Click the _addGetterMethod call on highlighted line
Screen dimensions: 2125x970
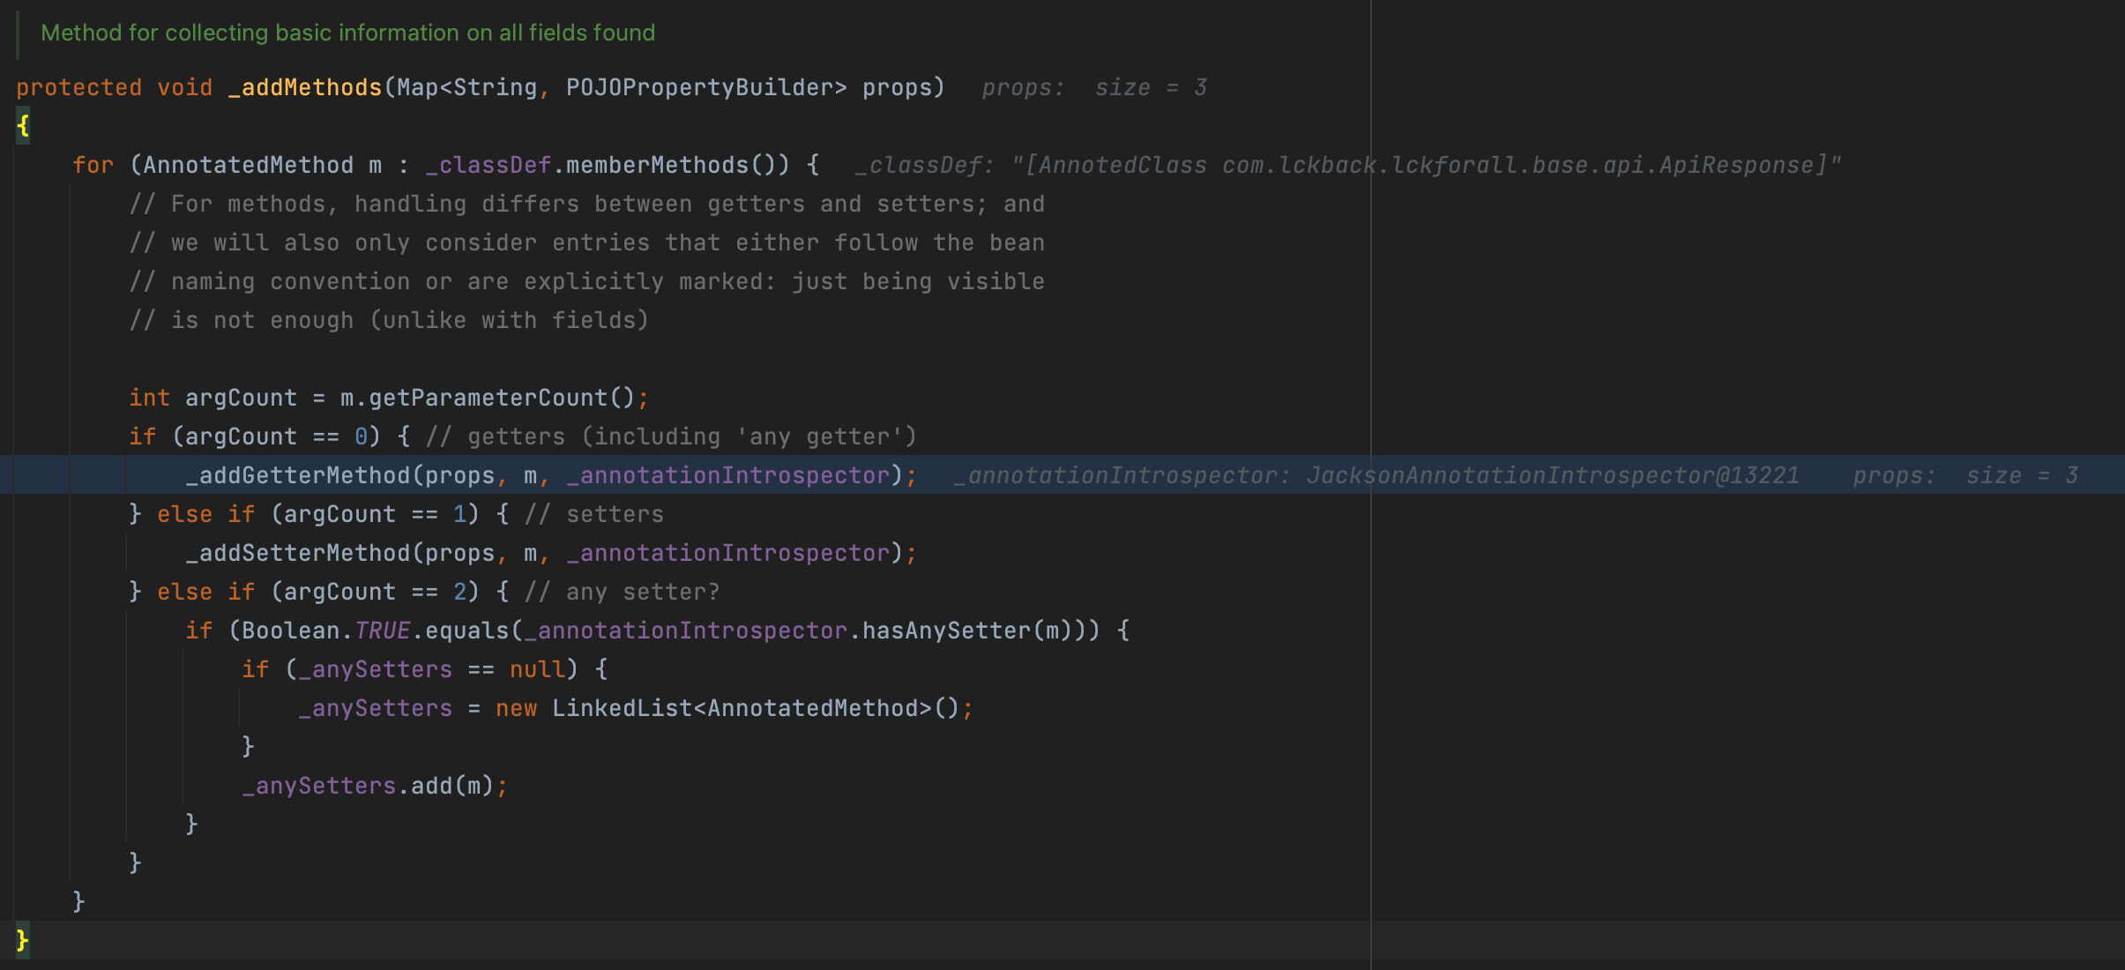(298, 475)
